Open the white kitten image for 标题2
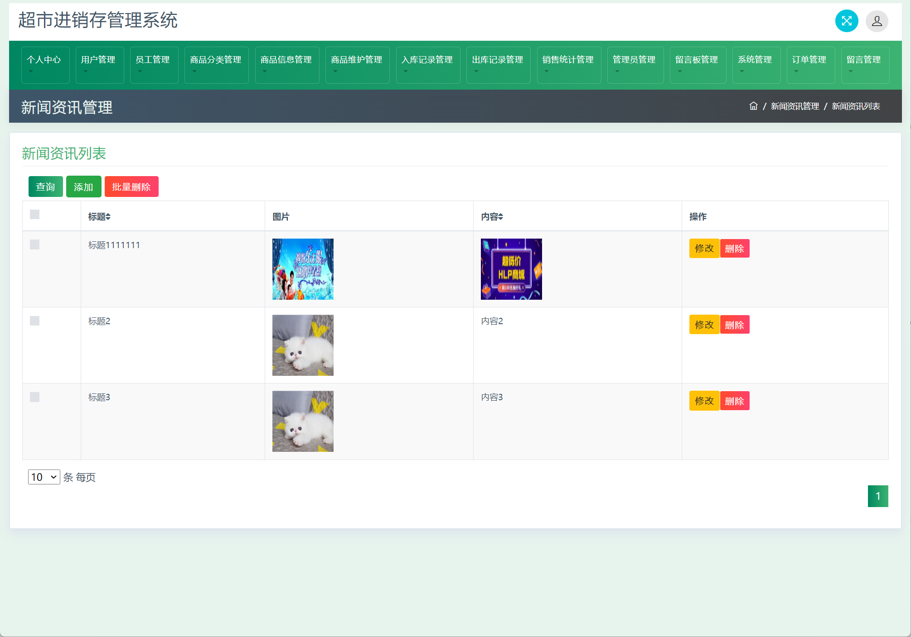The image size is (911, 637). (x=303, y=345)
